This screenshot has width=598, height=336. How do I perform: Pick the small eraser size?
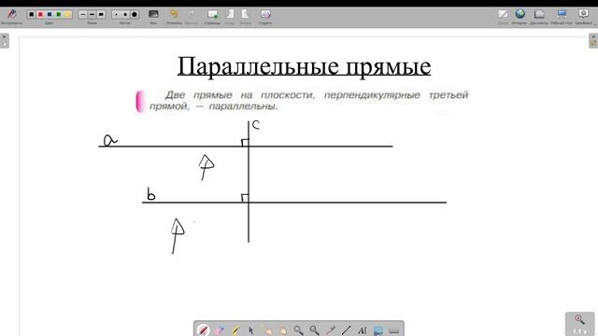(116, 15)
